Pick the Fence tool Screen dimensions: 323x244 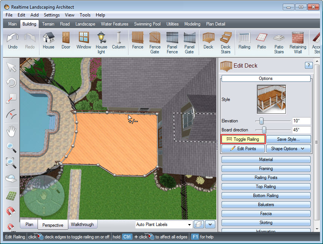[x=137, y=41]
